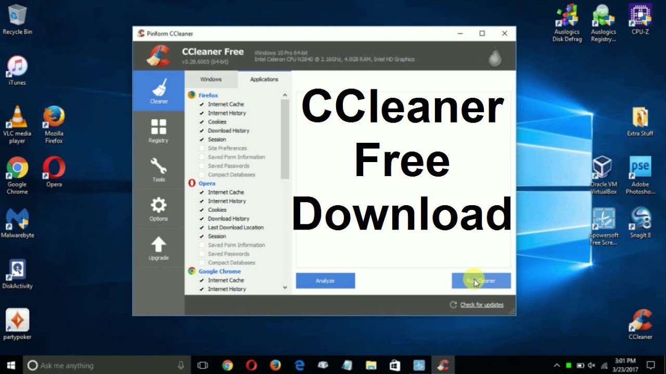Click the battery tray icon
The image size is (666, 374).
pos(581,365)
